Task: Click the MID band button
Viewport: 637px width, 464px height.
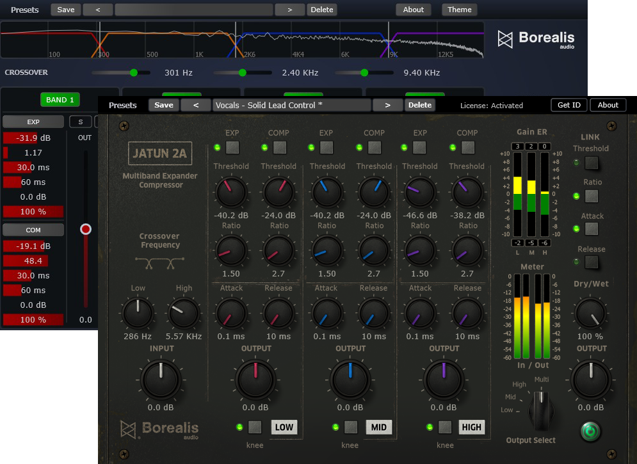Action: 378,427
